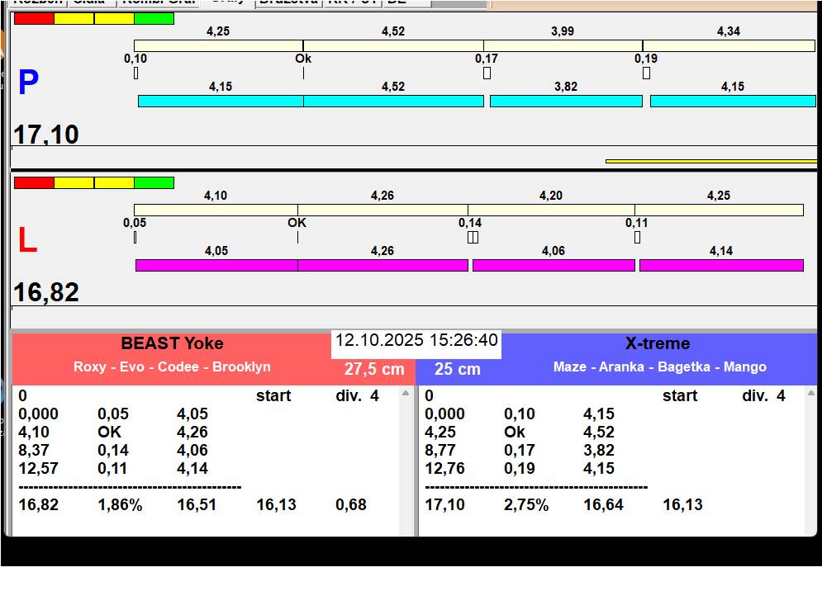Click the 27,5 cm jump height label
The image size is (822, 591).
[374, 369]
